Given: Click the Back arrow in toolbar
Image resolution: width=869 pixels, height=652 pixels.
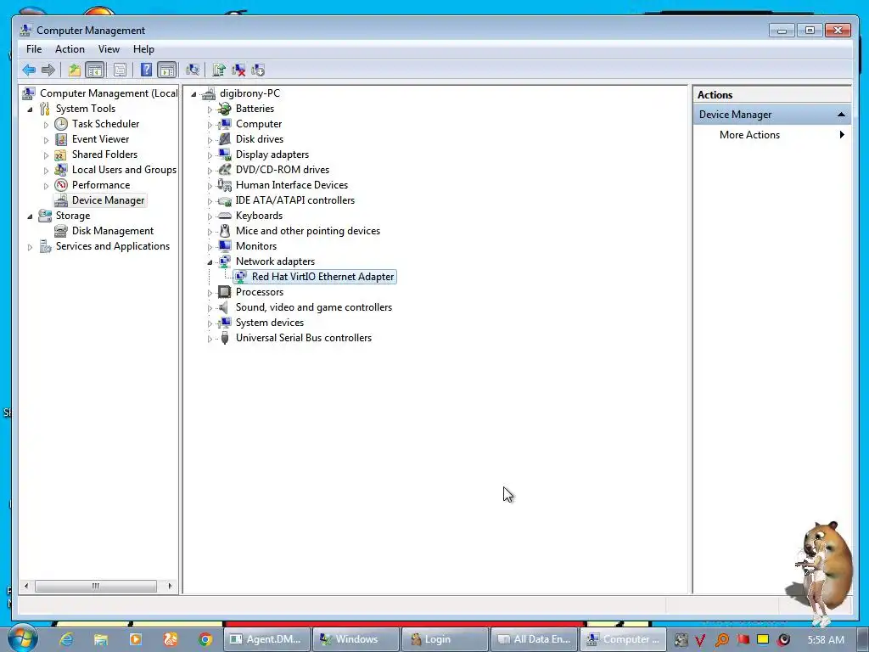Looking at the screenshot, I should point(29,70).
